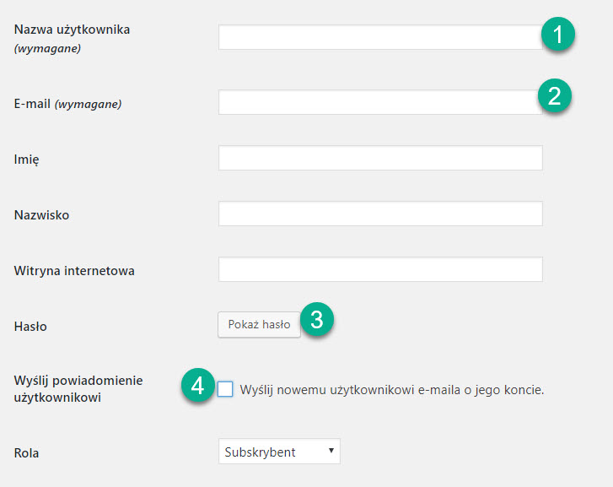
Task: Click the 'Wyślij powiadomienie użytkownikowi' row label
Action: (78, 389)
